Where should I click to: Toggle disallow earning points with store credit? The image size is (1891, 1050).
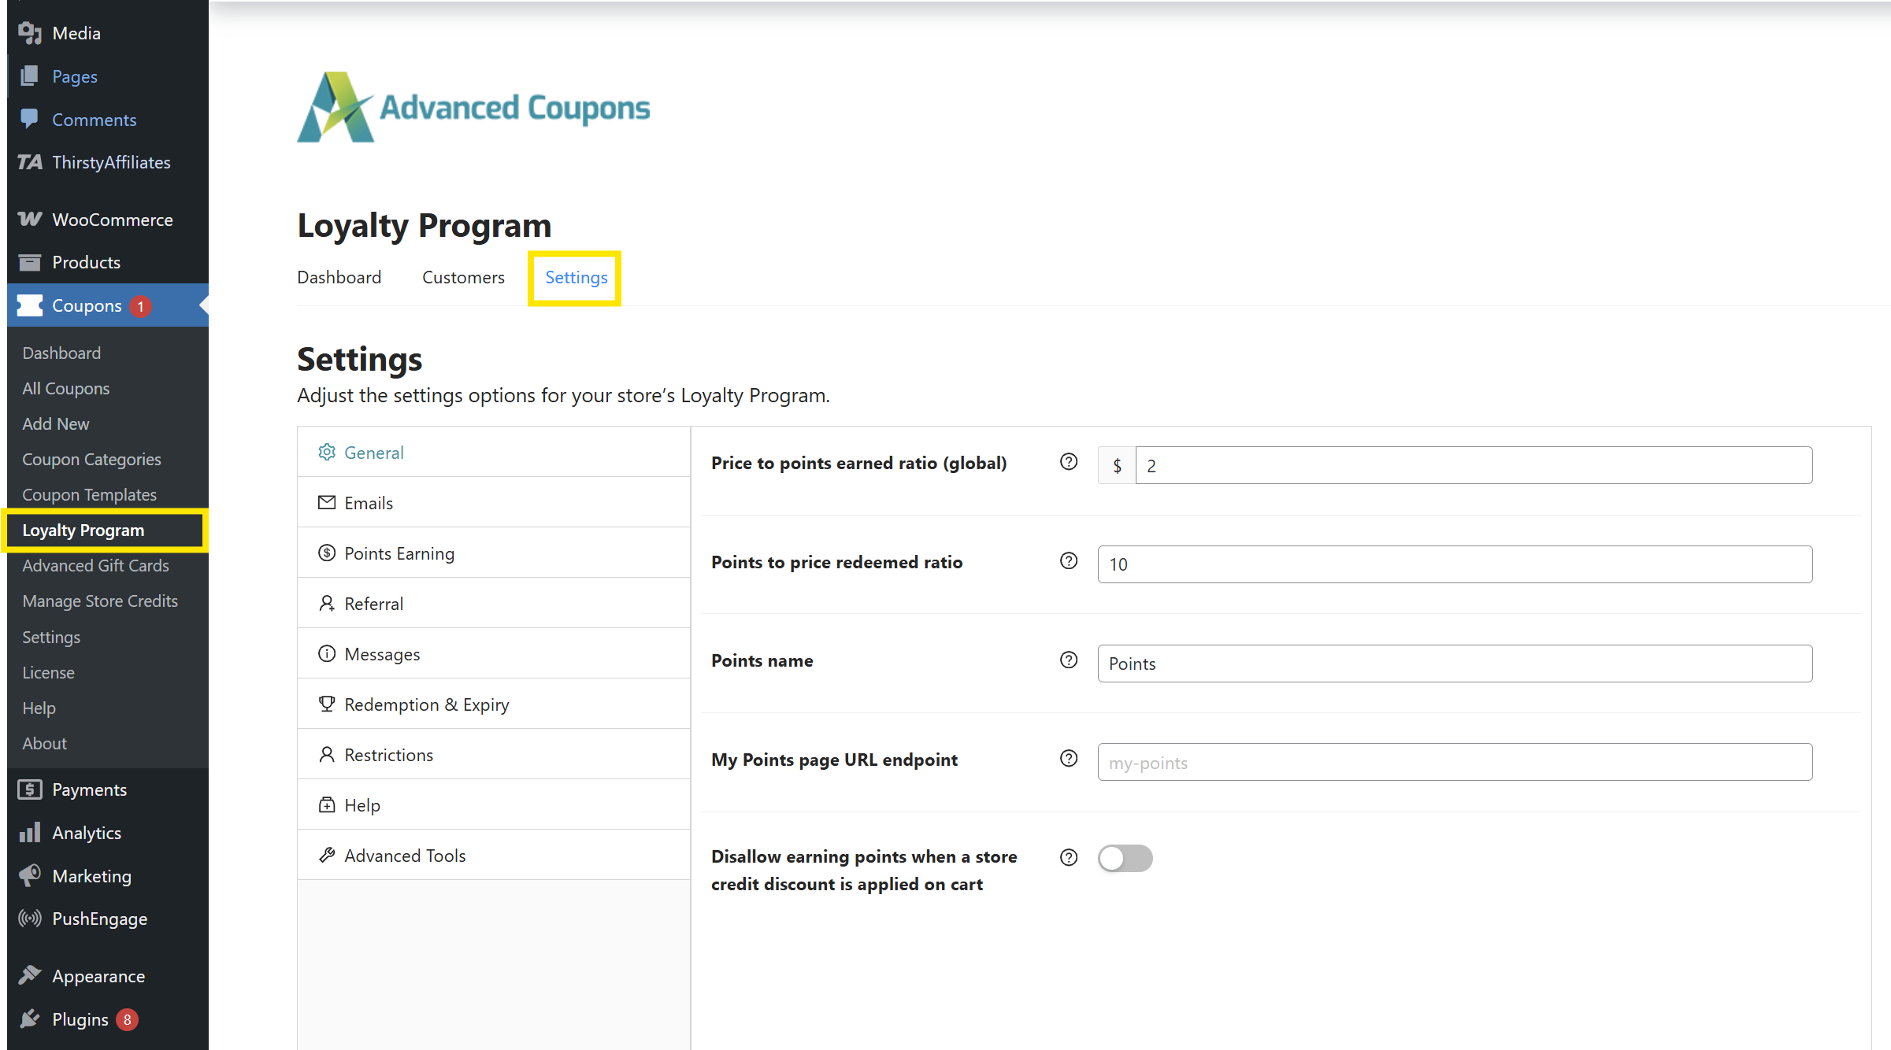tap(1125, 858)
